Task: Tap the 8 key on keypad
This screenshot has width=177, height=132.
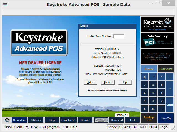Action: (153, 85)
